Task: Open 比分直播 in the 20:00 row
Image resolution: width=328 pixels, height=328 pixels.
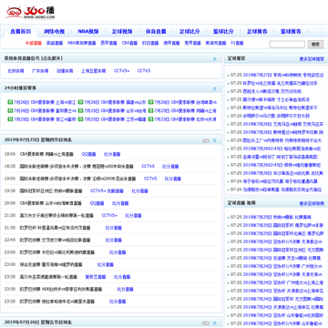Action: [120, 203]
